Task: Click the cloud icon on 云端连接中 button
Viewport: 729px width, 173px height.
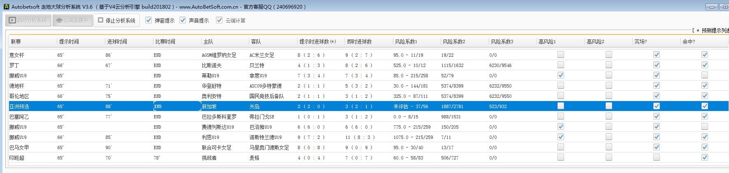Action: click(x=59, y=20)
